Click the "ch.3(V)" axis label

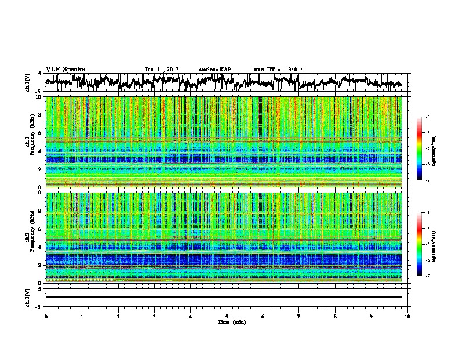27,298
